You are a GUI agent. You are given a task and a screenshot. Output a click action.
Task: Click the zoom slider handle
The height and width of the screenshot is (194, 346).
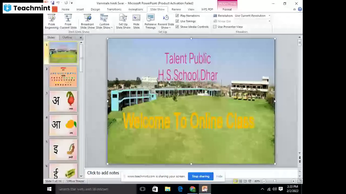coord(275,181)
